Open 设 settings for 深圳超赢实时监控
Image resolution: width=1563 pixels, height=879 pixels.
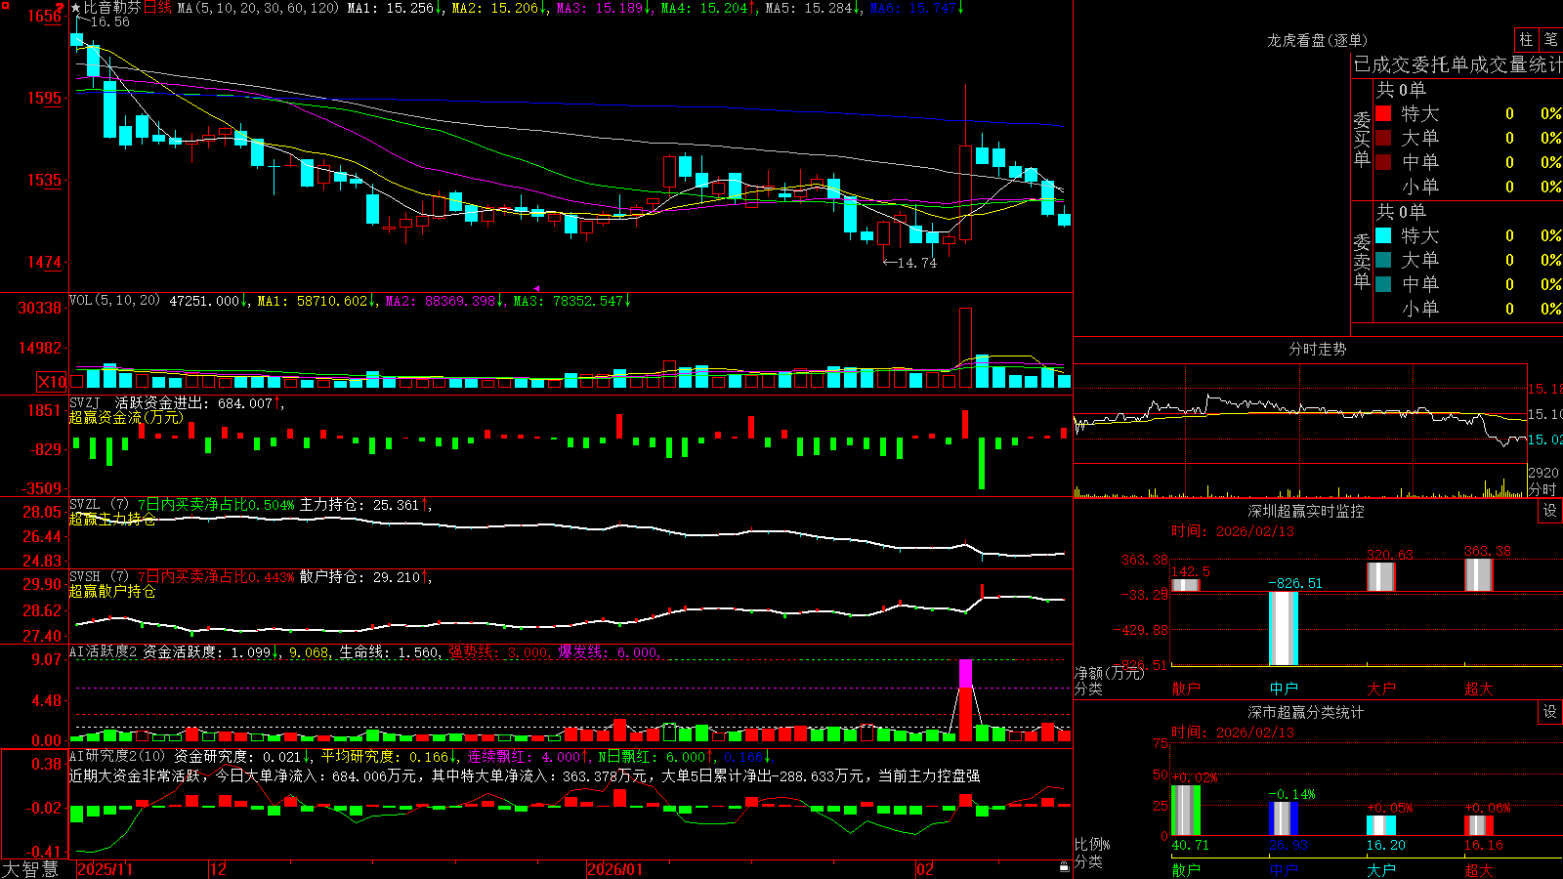1550,511
